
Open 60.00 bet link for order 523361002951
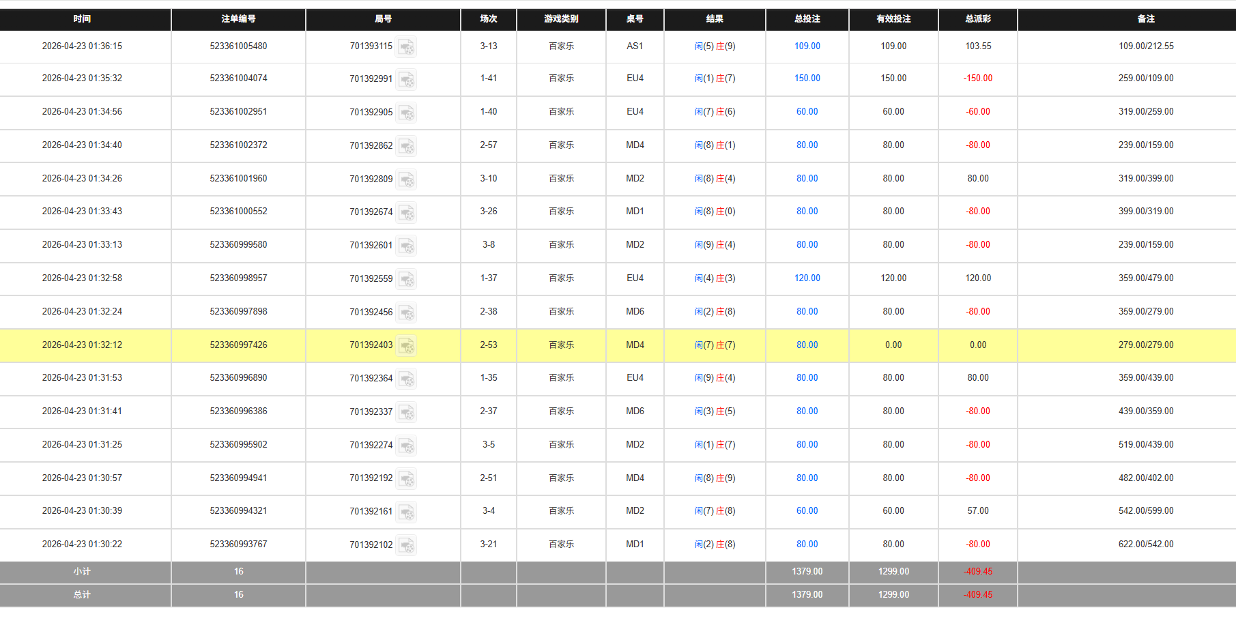(x=807, y=112)
